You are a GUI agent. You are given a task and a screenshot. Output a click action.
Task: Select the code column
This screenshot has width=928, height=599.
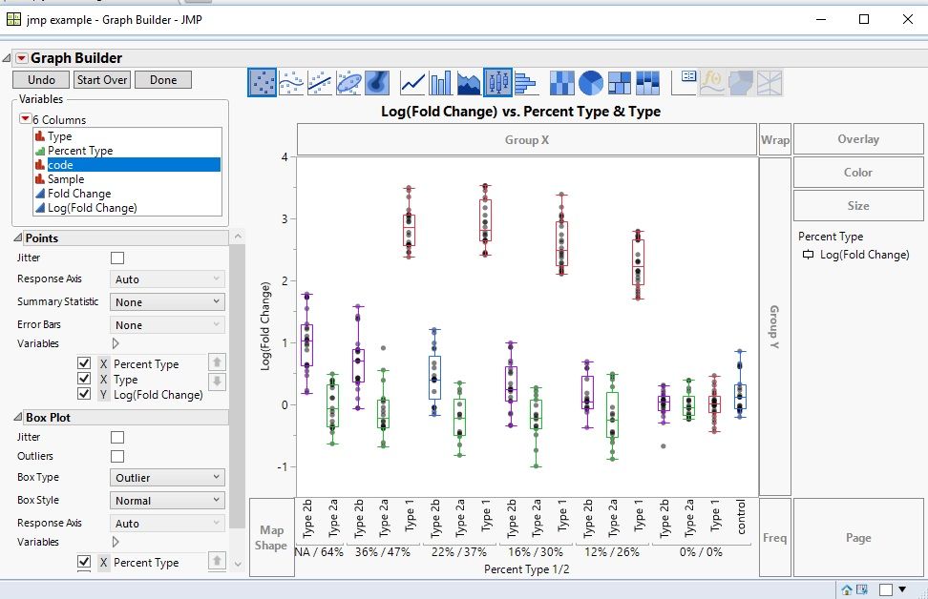(x=127, y=164)
